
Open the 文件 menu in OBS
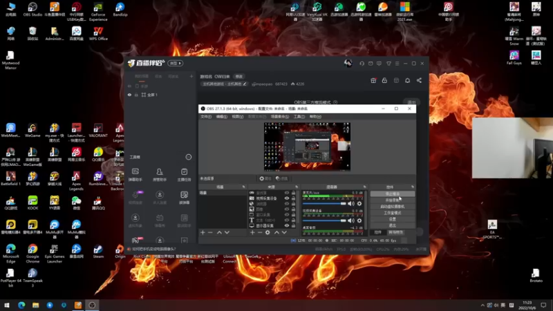[205, 117]
